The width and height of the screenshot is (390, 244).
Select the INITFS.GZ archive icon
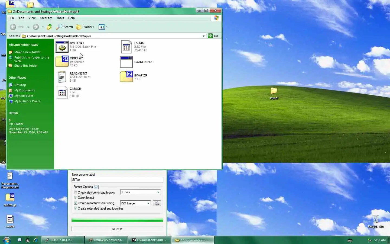(62, 61)
